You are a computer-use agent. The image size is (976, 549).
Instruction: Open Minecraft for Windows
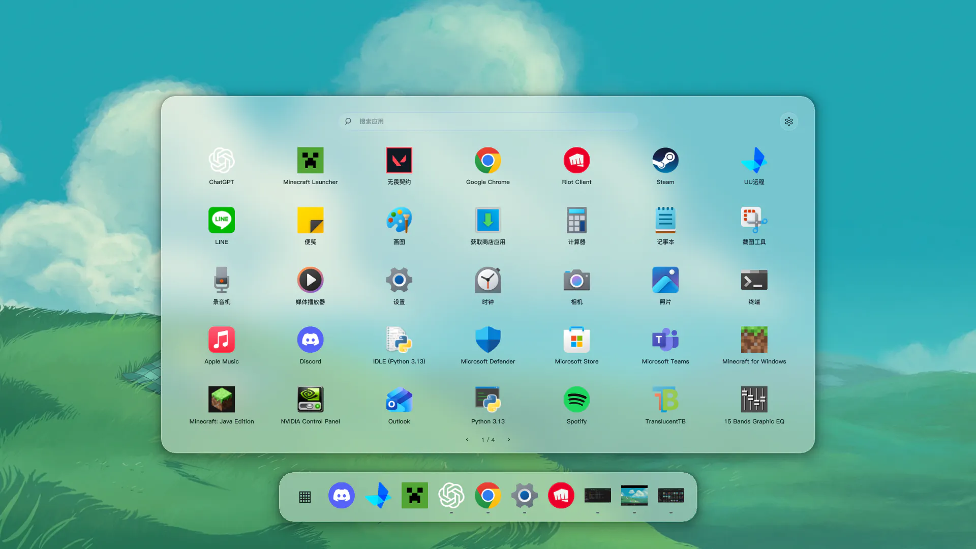click(x=754, y=340)
